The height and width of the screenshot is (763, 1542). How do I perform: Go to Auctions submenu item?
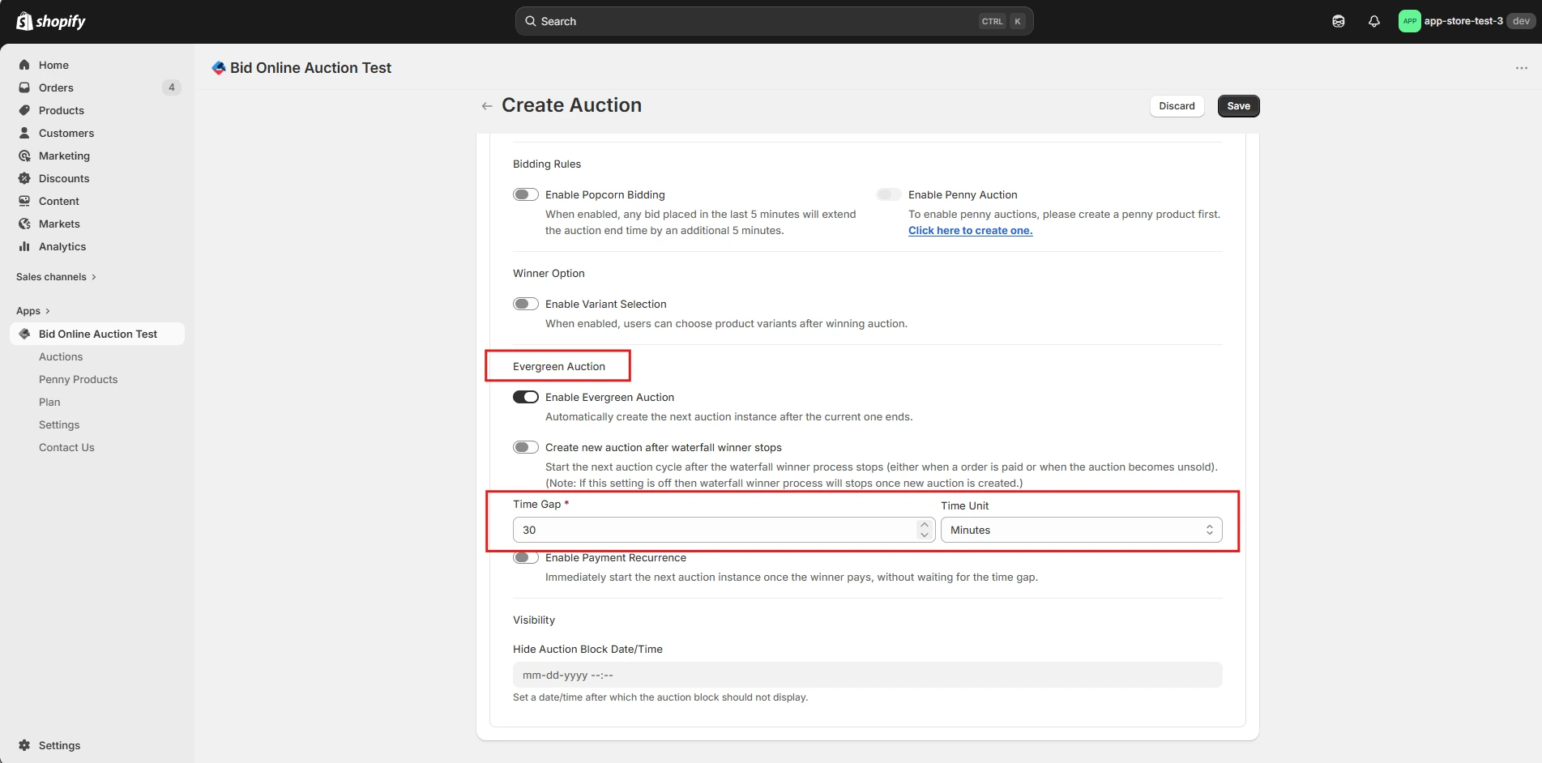pyautogui.click(x=61, y=356)
